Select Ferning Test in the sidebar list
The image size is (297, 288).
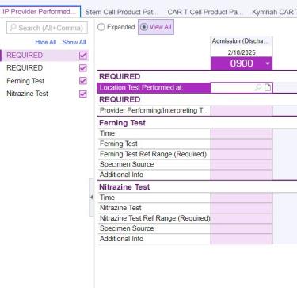click(x=25, y=81)
